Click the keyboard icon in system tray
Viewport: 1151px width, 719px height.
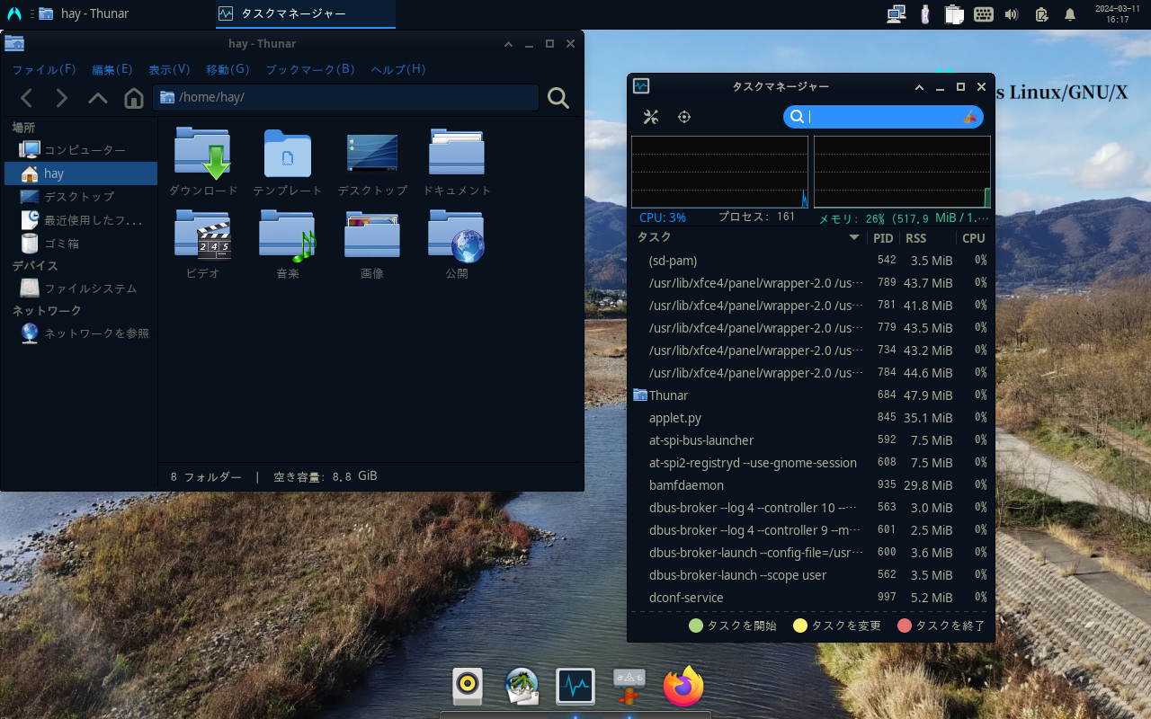click(x=983, y=13)
